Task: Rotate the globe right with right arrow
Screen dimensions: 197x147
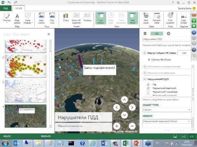Action: click(x=132, y=107)
